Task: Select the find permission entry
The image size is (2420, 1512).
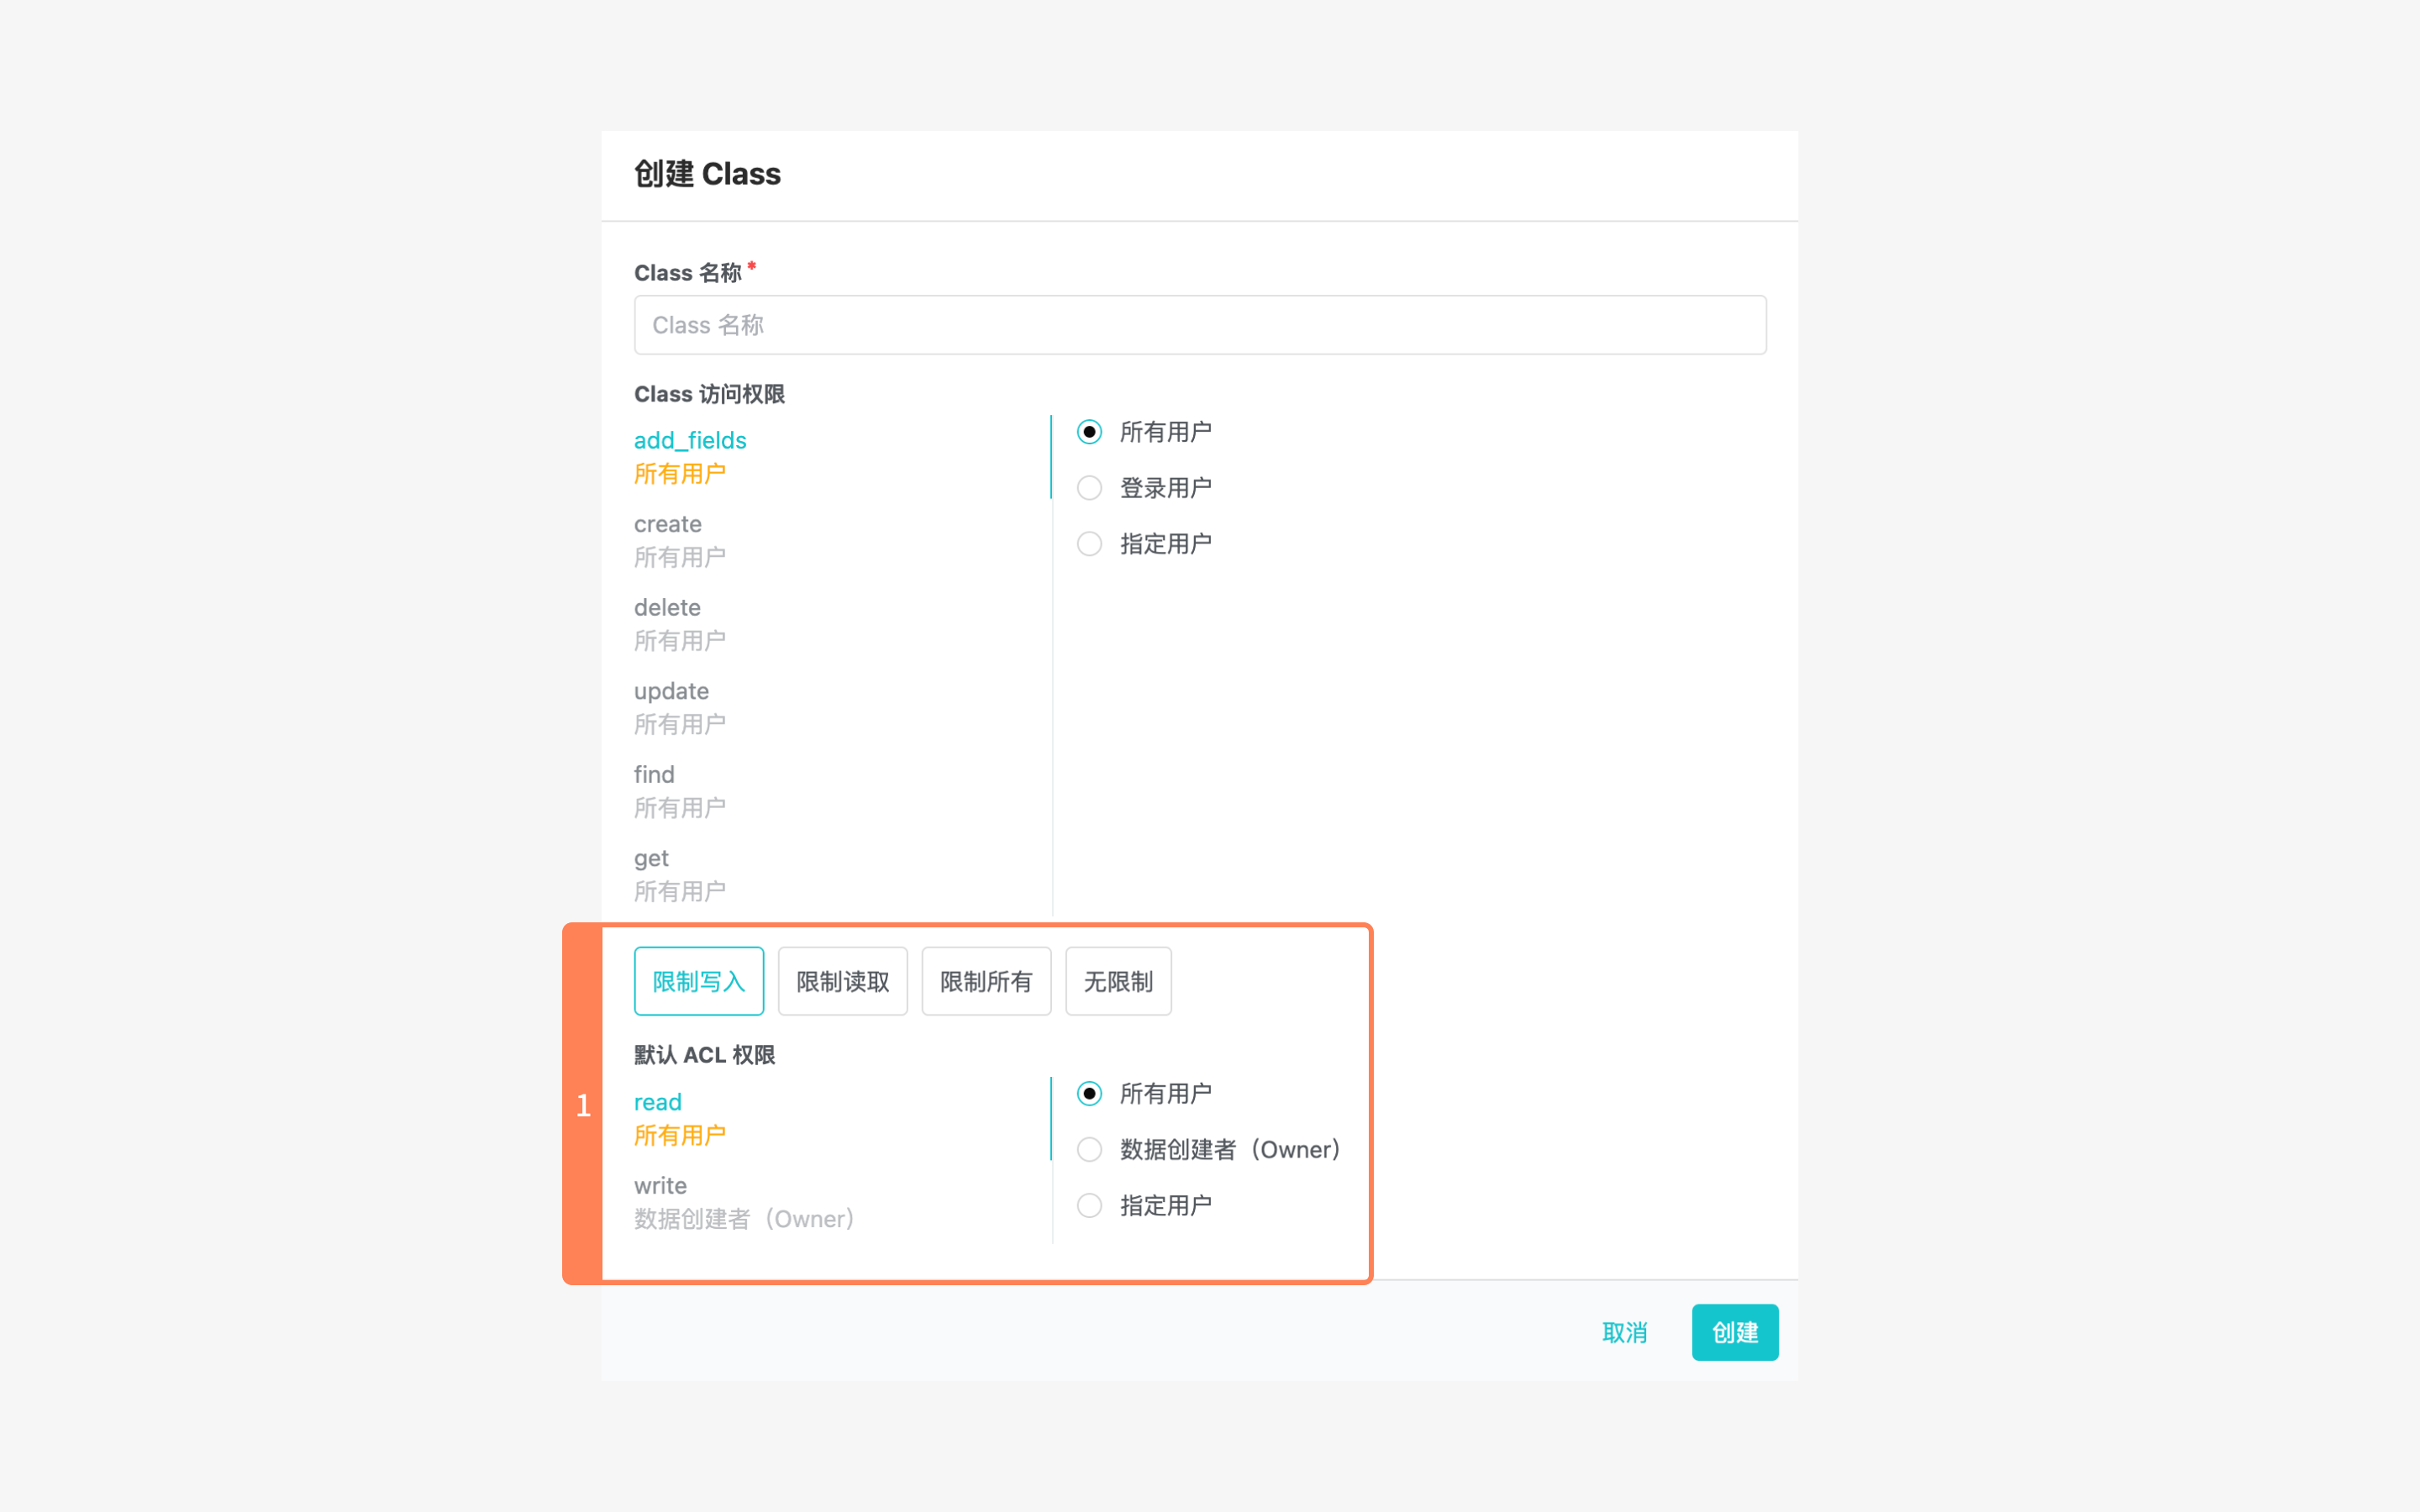Action: tap(653, 774)
